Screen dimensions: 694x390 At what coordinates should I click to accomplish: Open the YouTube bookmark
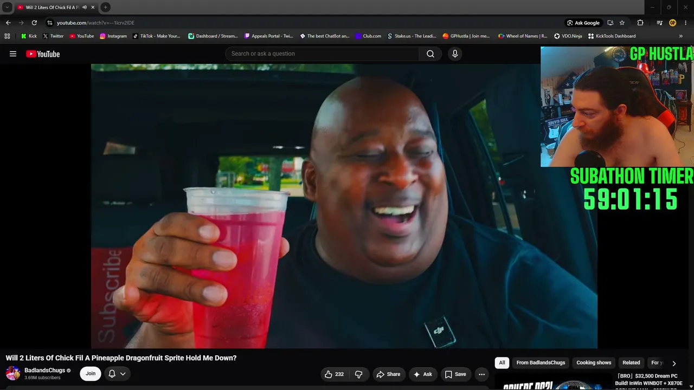[81, 36]
